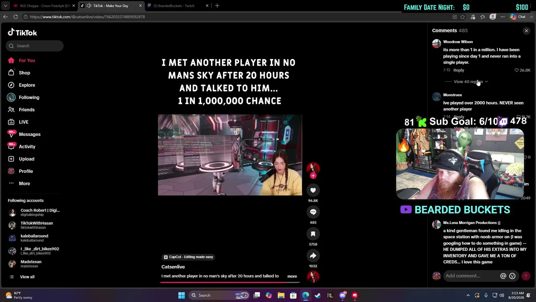The image size is (536, 302).
Task: Open comments with the speech bubble icon
Action: (313, 212)
